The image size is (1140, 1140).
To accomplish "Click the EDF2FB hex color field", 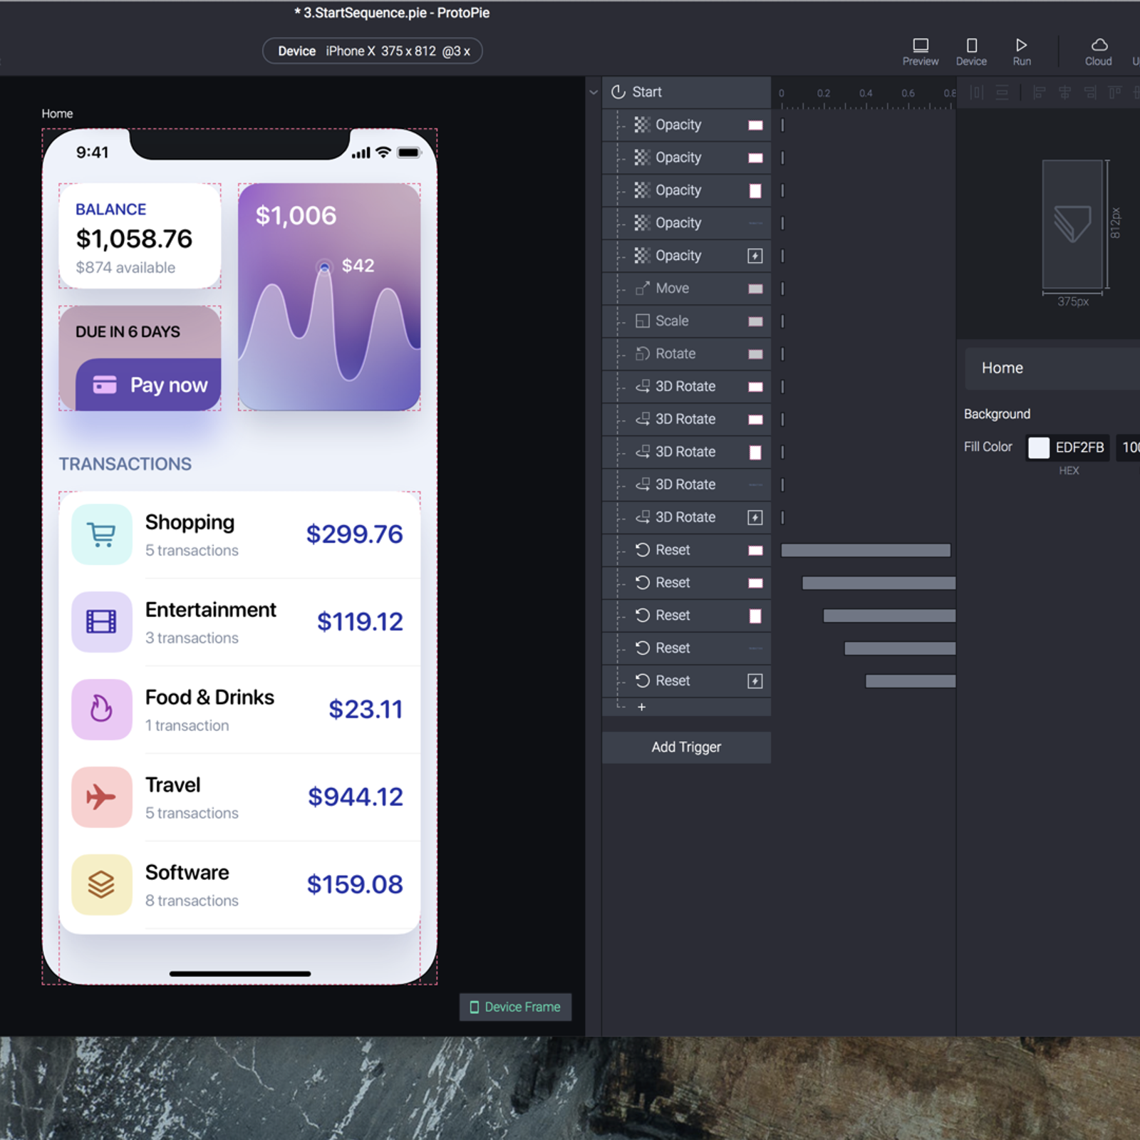I will pos(1079,447).
